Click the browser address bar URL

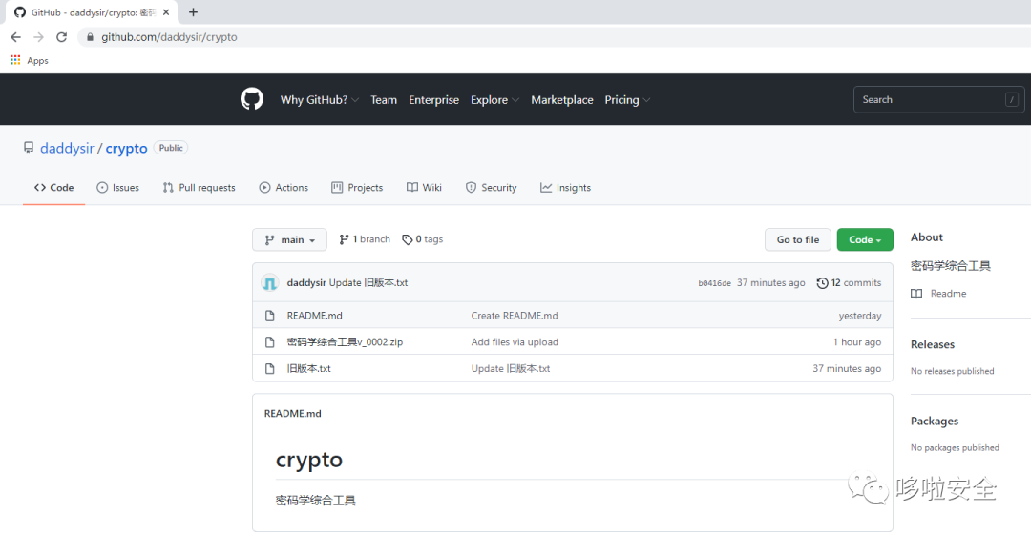(169, 37)
